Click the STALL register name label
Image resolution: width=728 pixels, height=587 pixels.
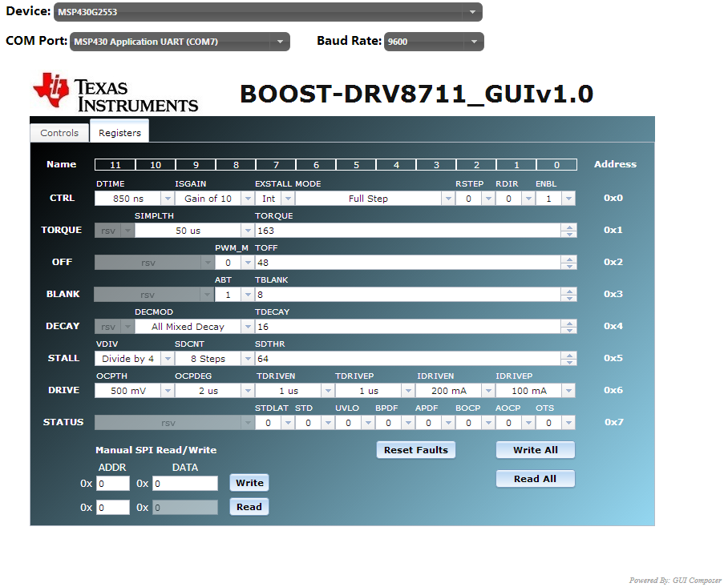coord(63,358)
